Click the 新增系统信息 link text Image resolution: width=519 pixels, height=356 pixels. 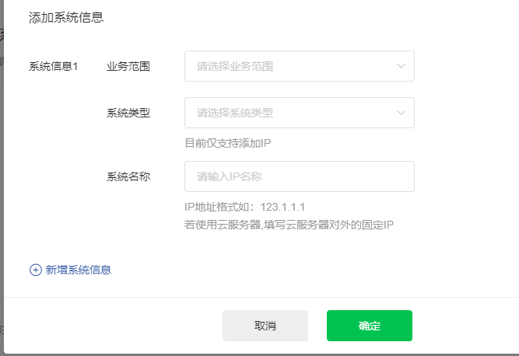coord(78,270)
